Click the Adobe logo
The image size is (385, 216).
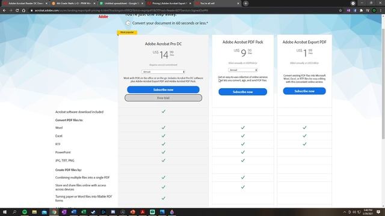tap(103, 17)
